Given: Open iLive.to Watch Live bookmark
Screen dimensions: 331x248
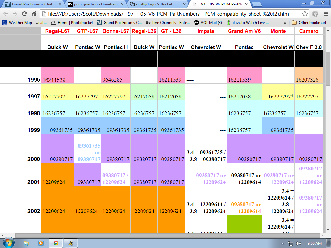Looking at the screenshot, I should 247,23.
